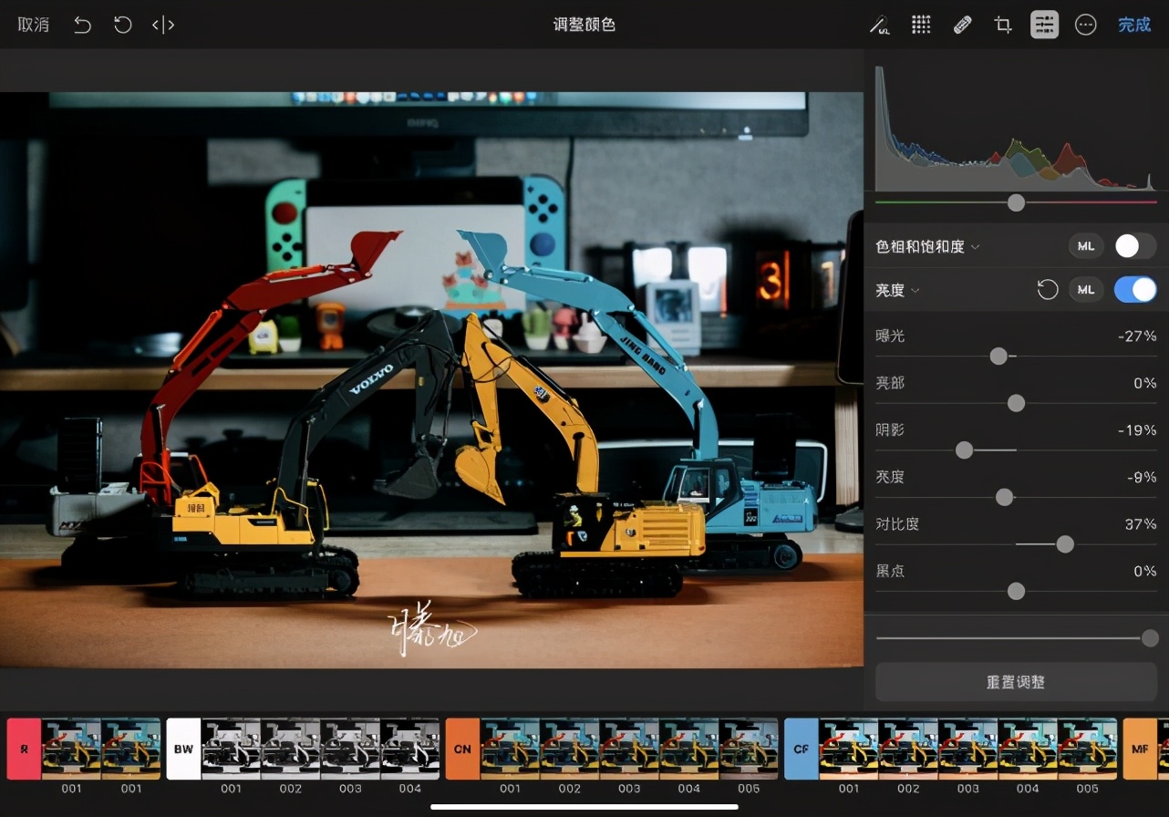Click the 亮部 value 0%
The image size is (1169, 817).
click(1145, 383)
